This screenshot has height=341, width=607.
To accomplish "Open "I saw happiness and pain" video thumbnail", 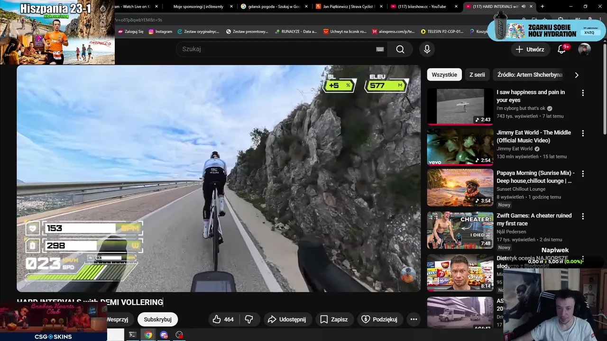I will 460,107.
